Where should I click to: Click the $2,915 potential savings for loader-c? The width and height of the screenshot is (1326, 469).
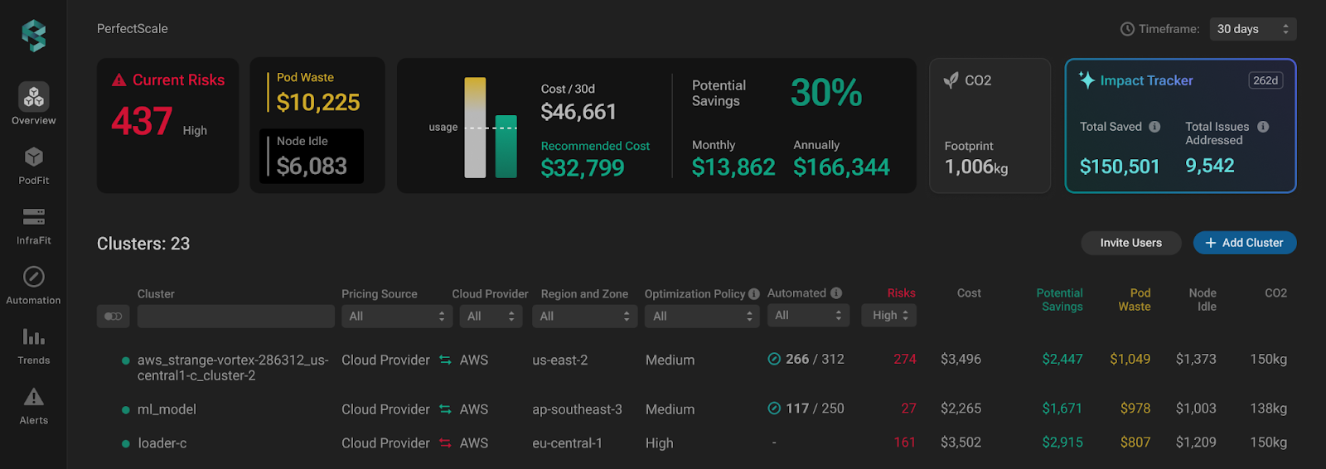point(1062,442)
